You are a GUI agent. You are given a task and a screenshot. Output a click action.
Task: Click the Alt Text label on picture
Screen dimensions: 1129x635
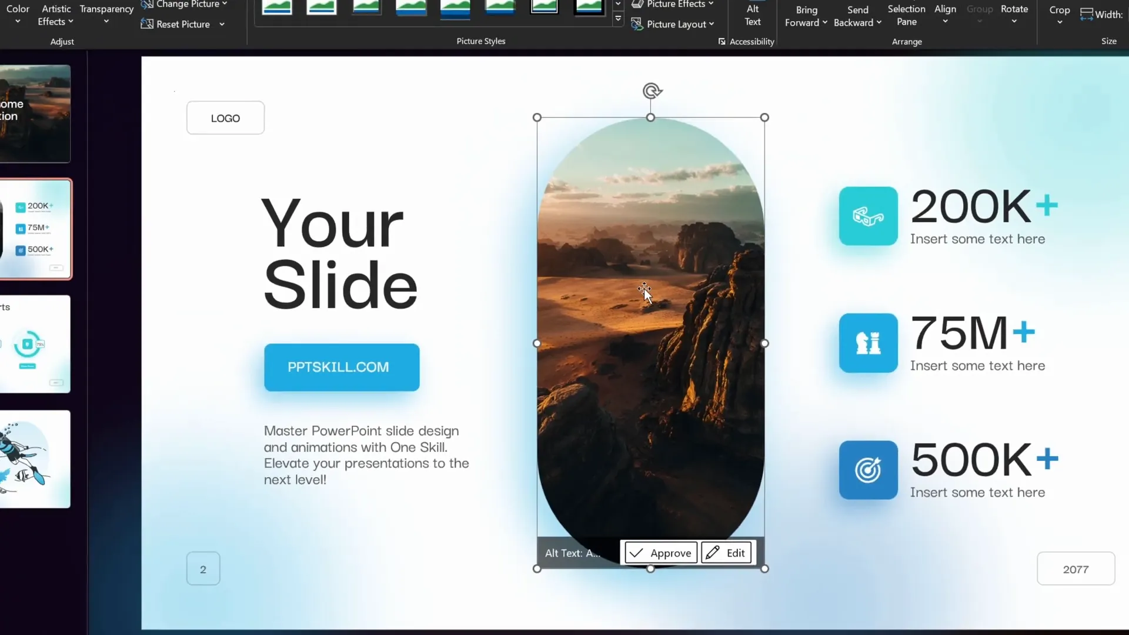[x=573, y=553]
